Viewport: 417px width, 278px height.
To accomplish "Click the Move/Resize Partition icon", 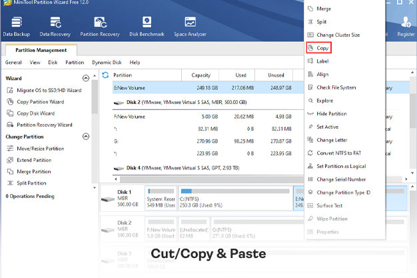I will pos(10,148).
